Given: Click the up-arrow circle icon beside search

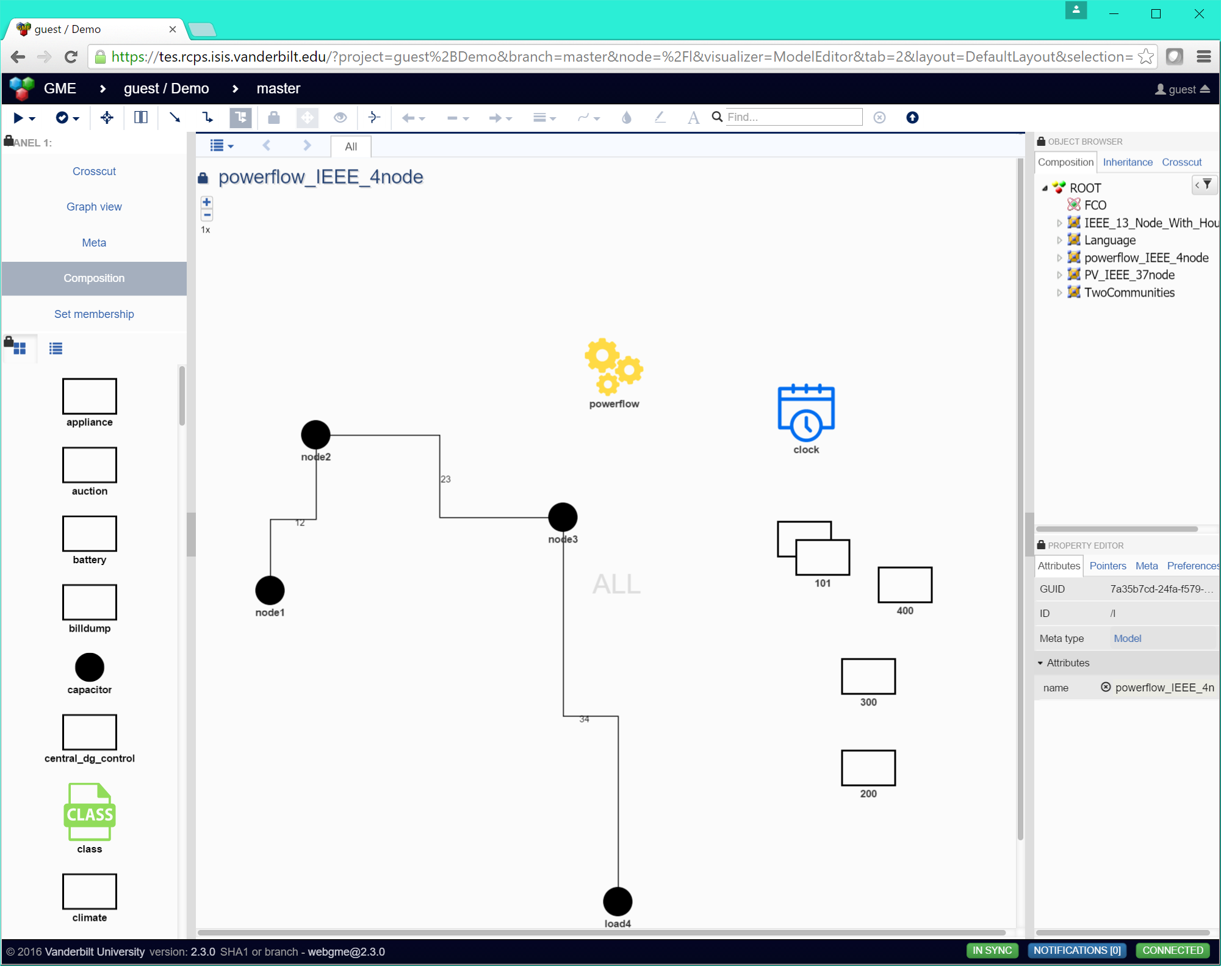Looking at the screenshot, I should pos(912,117).
